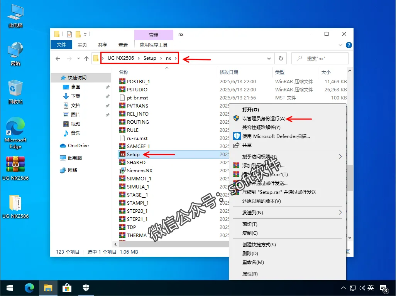Open recent locations dropdown arrow
Viewport: 396px width, 296px height.
pos(78,59)
